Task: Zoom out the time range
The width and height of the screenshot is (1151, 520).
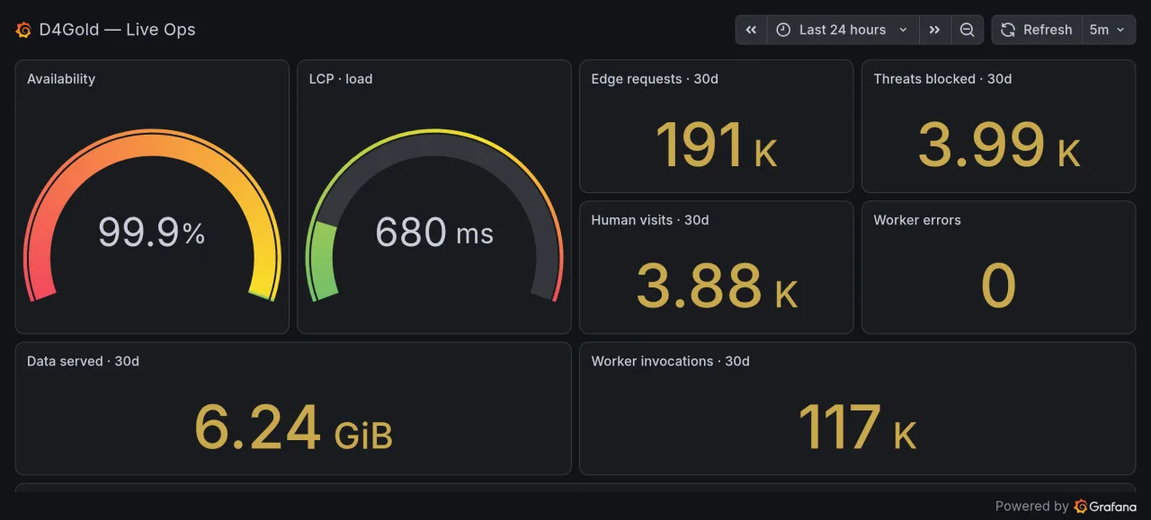Action: (x=967, y=30)
